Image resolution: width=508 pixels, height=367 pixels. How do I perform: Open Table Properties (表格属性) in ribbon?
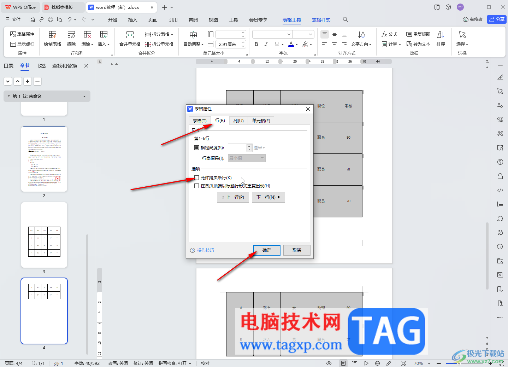point(22,34)
